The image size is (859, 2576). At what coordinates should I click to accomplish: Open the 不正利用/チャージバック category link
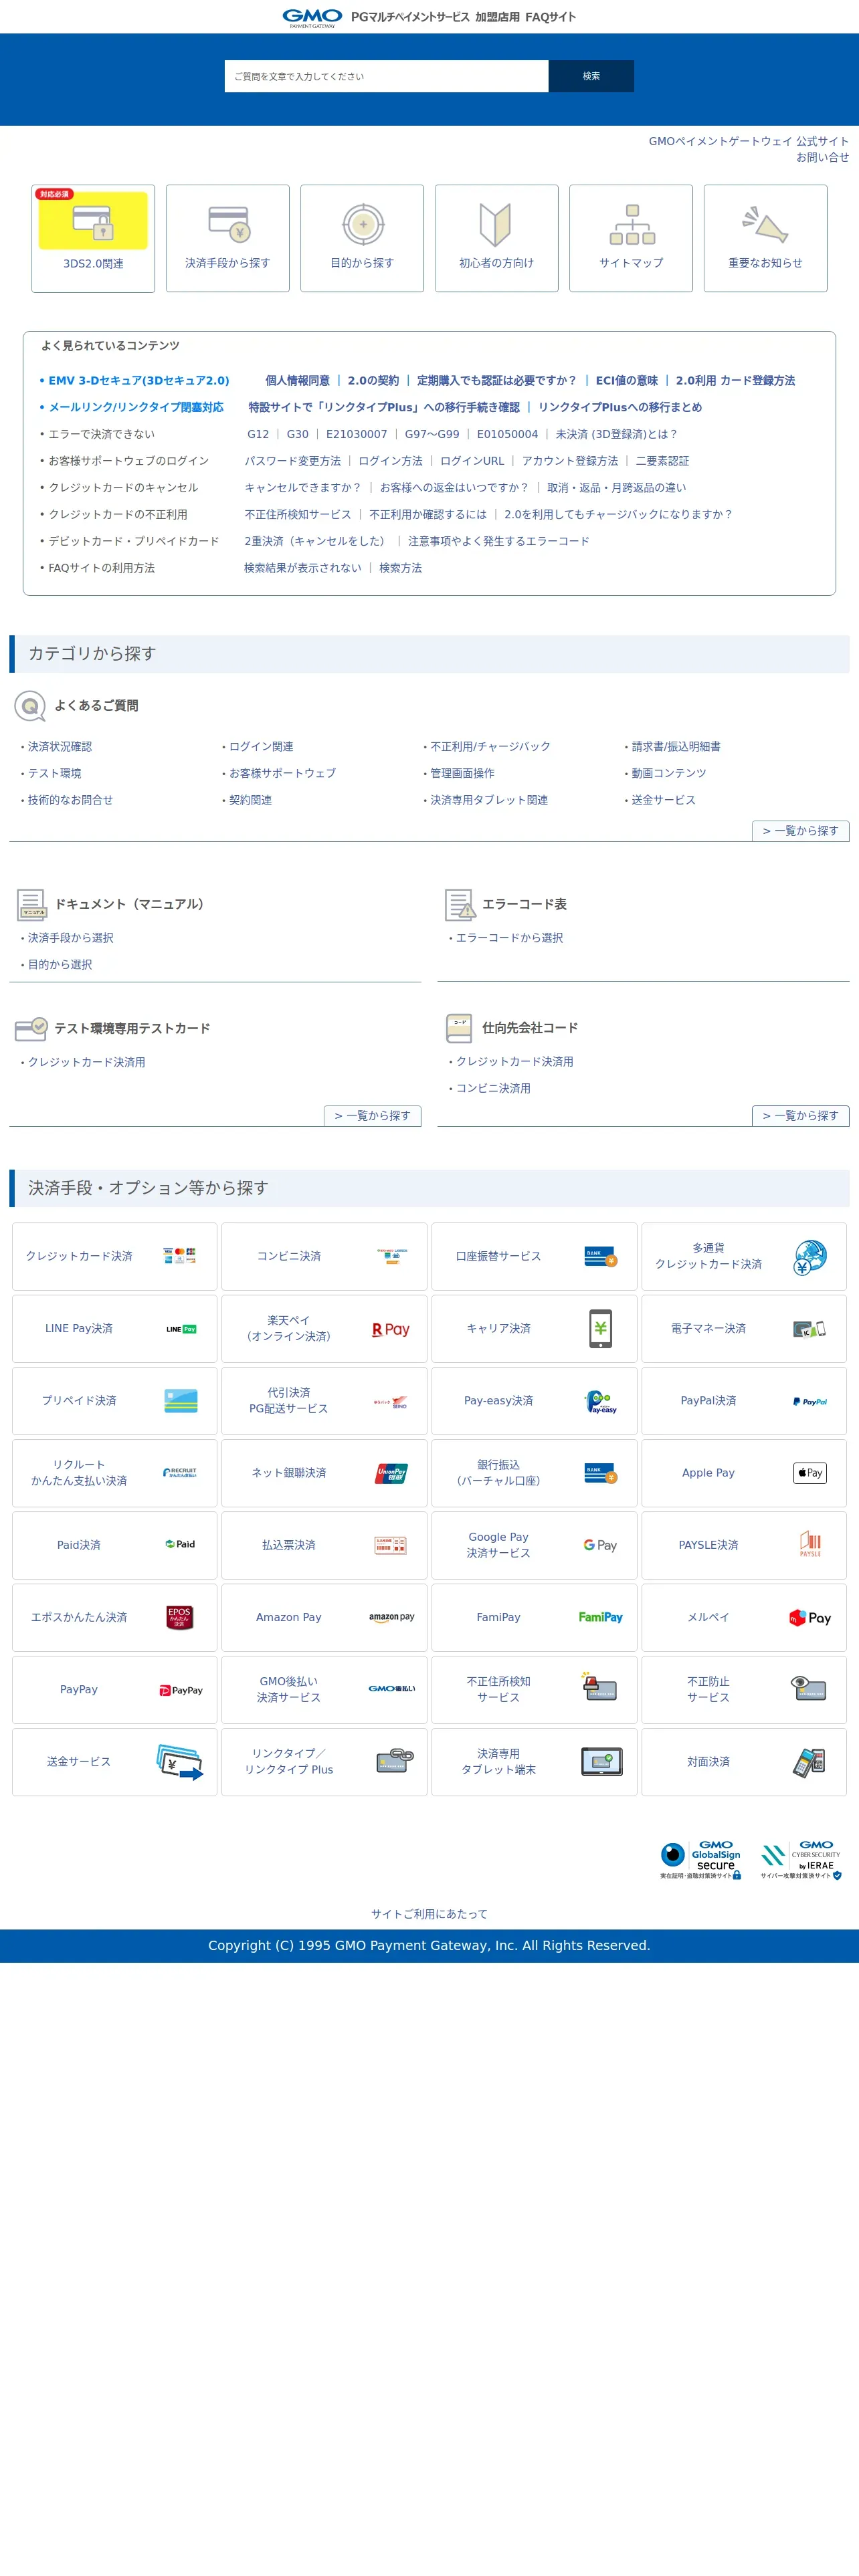coord(490,747)
